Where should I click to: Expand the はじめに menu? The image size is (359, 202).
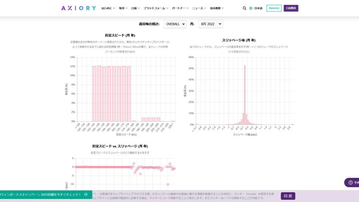click(x=108, y=8)
